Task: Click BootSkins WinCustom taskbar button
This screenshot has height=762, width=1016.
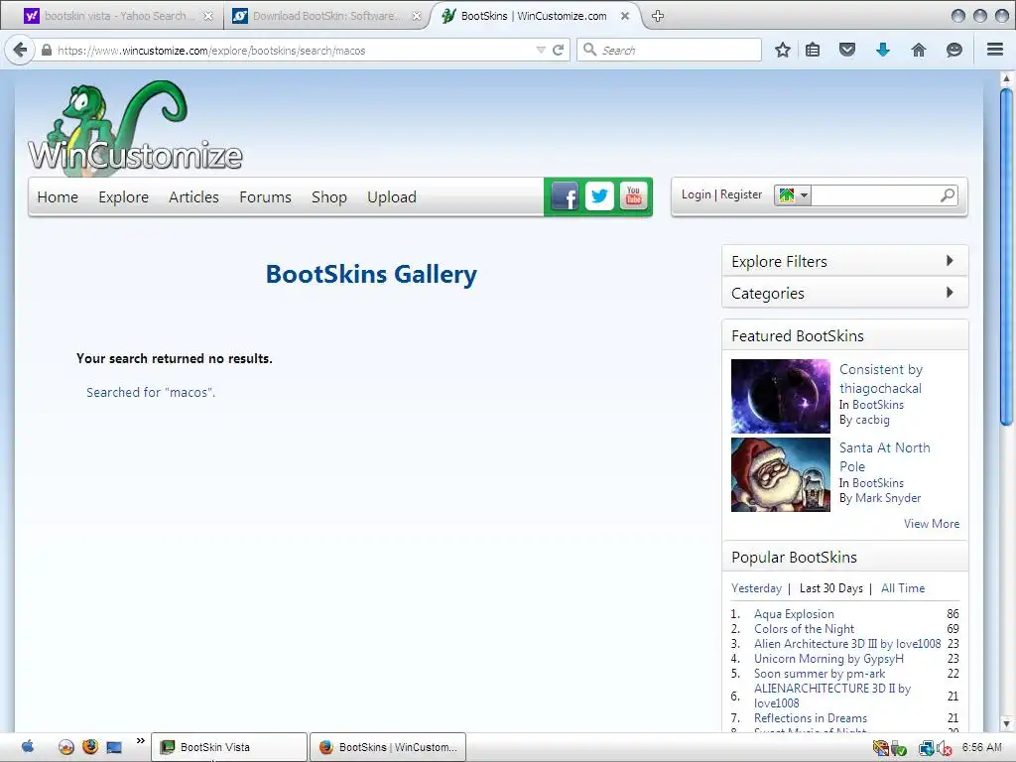Action: pyautogui.click(x=388, y=747)
